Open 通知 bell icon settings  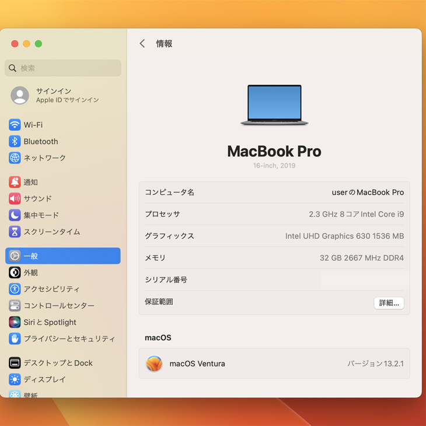pyautogui.click(x=15, y=182)
